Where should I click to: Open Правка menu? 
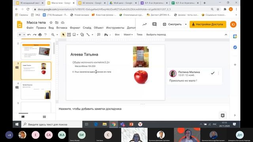tap(41, 28)
